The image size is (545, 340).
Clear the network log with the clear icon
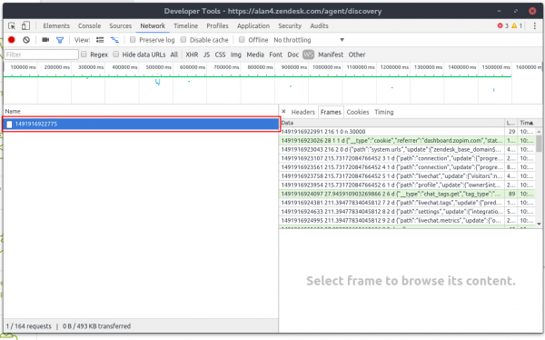click(26, 40)
